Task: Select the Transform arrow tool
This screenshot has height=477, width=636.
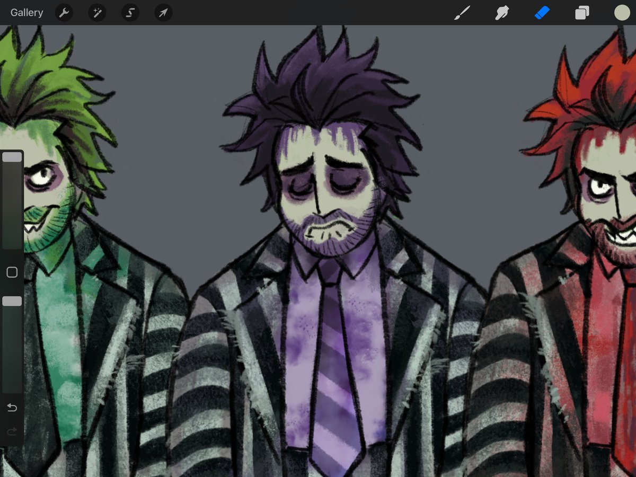Action: 163,12
